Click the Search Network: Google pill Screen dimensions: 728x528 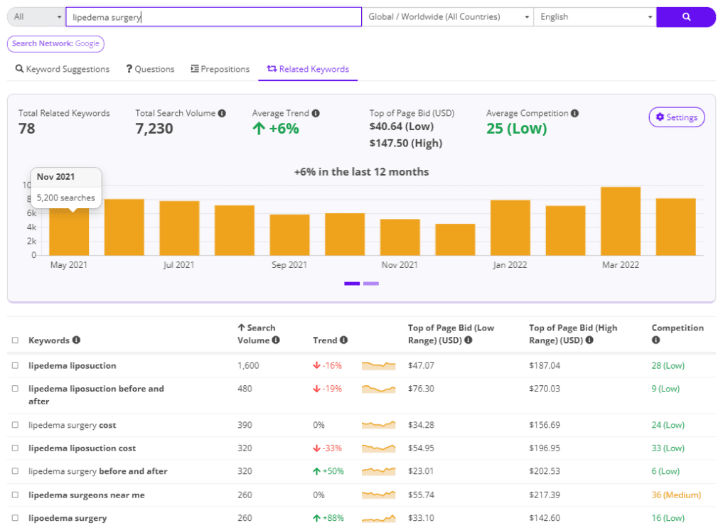55,43
